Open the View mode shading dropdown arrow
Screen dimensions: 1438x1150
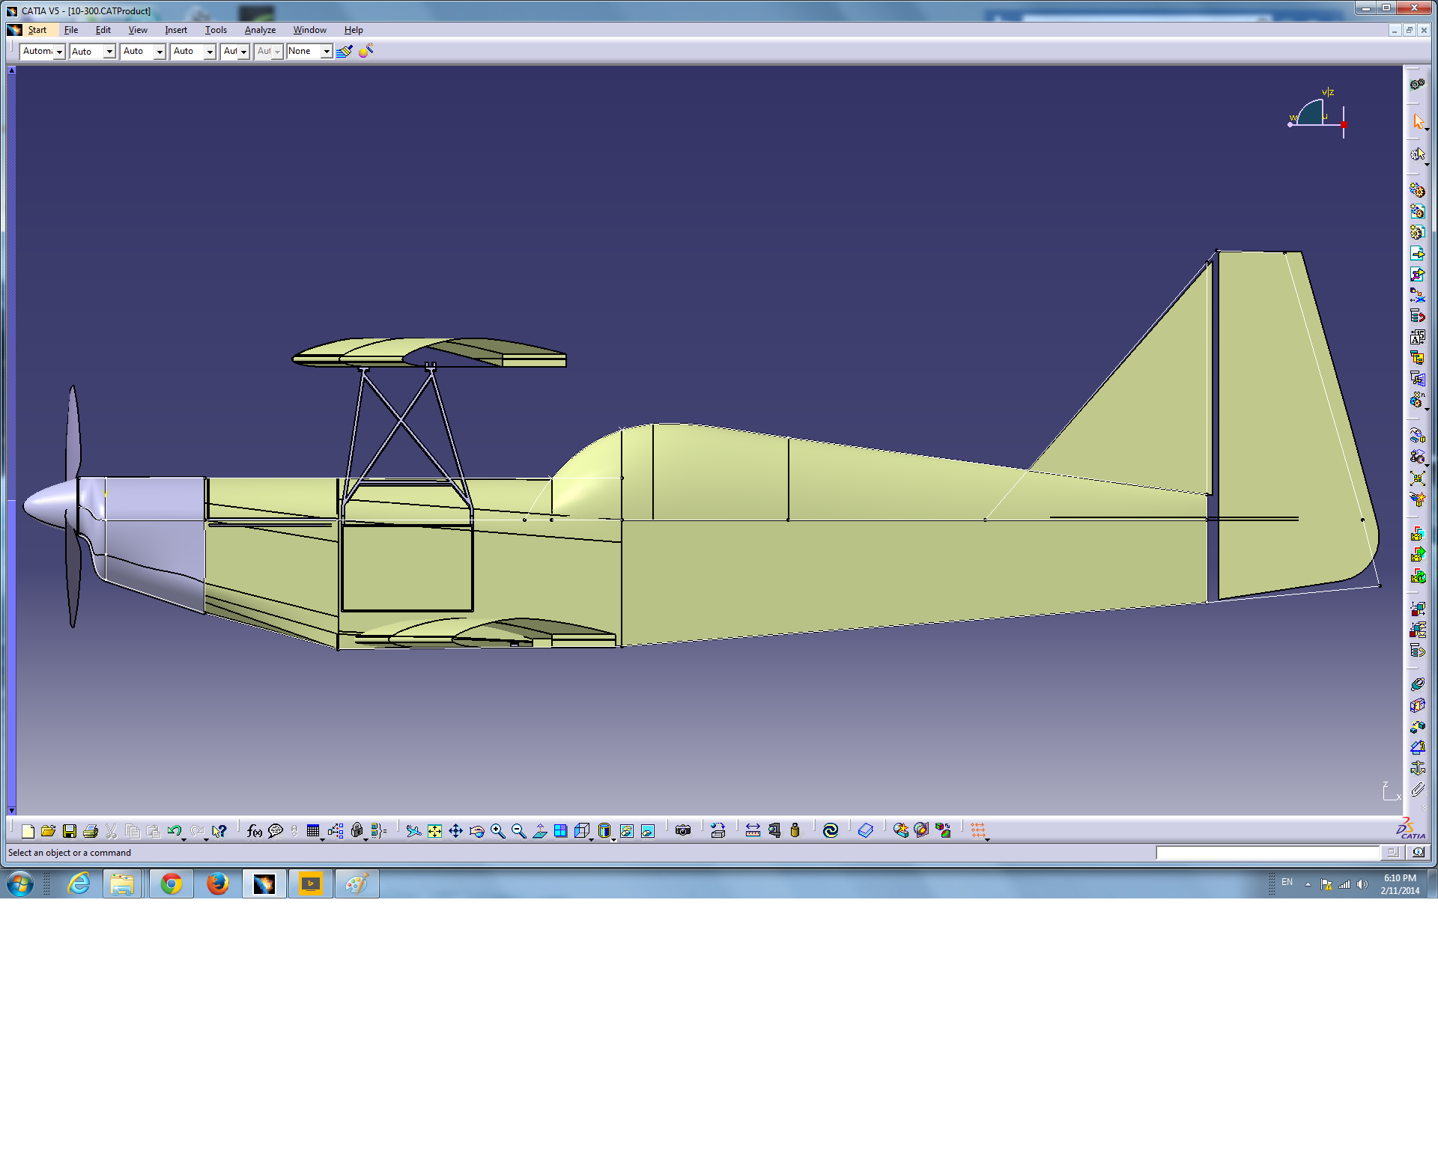pos(613,839)
